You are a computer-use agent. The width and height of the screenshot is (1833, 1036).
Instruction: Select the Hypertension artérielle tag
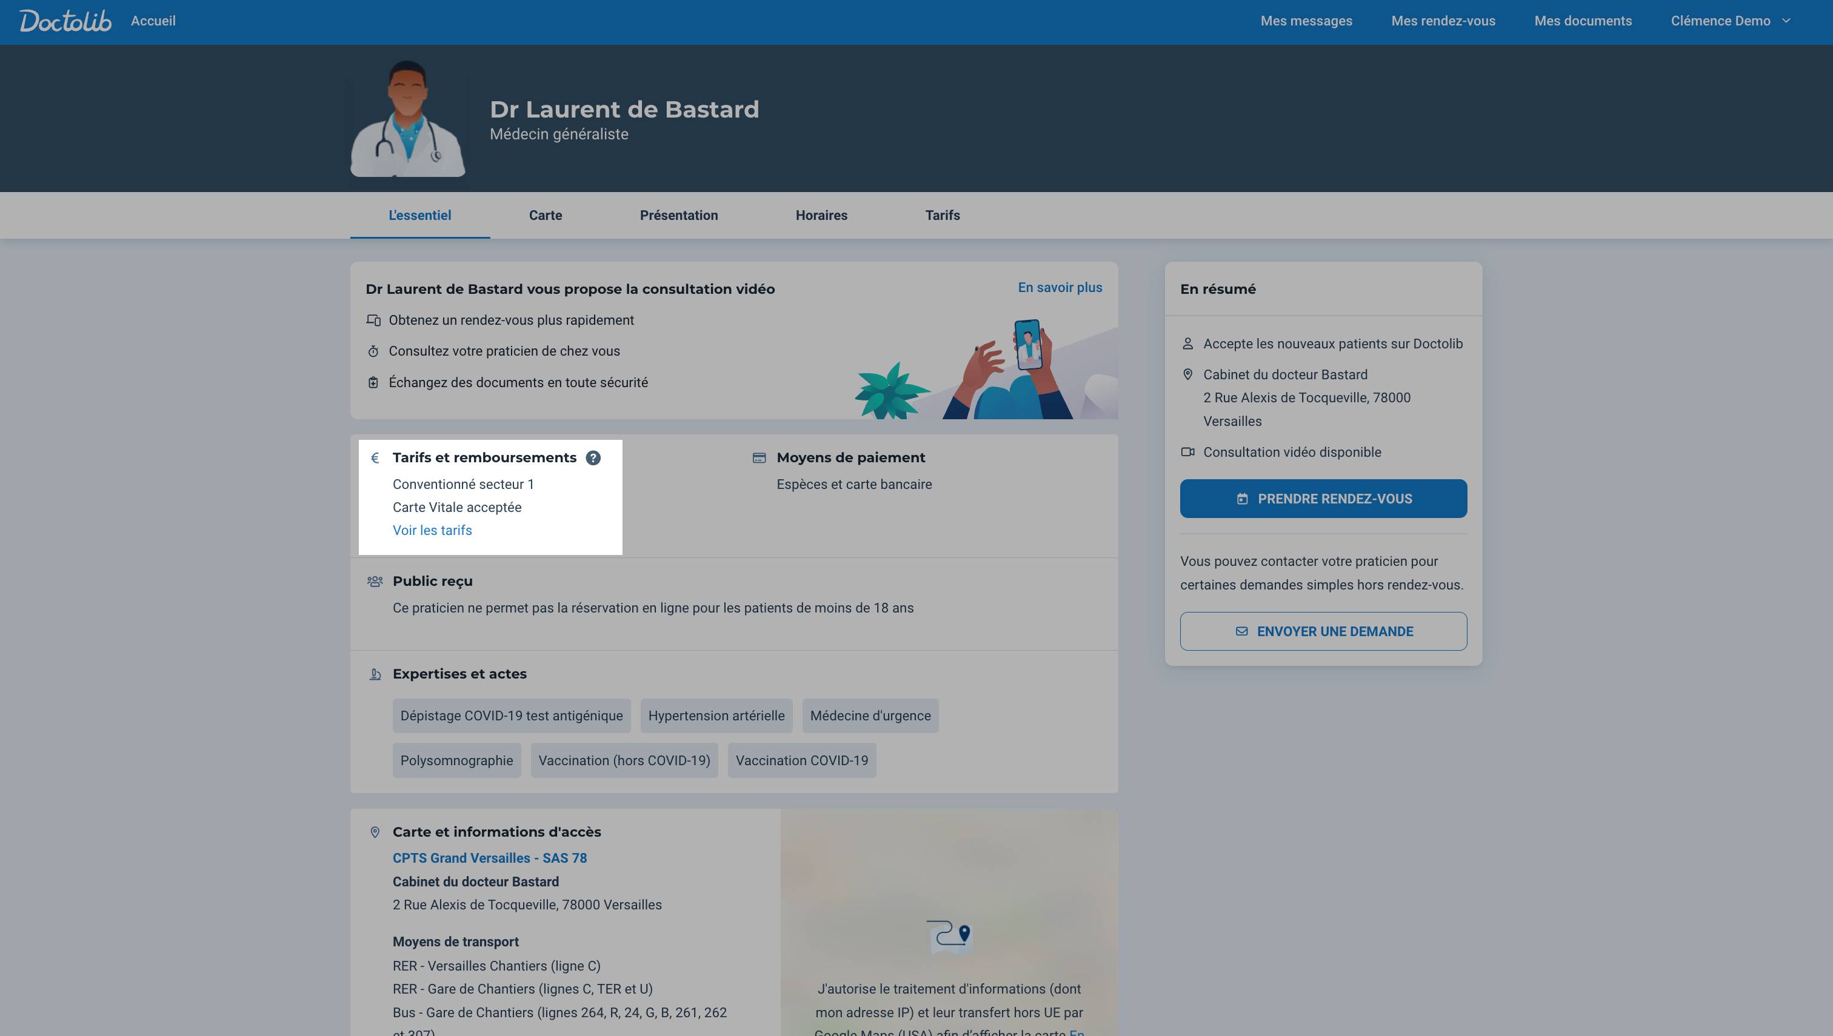pyautogui.click(x=716, y=716)
